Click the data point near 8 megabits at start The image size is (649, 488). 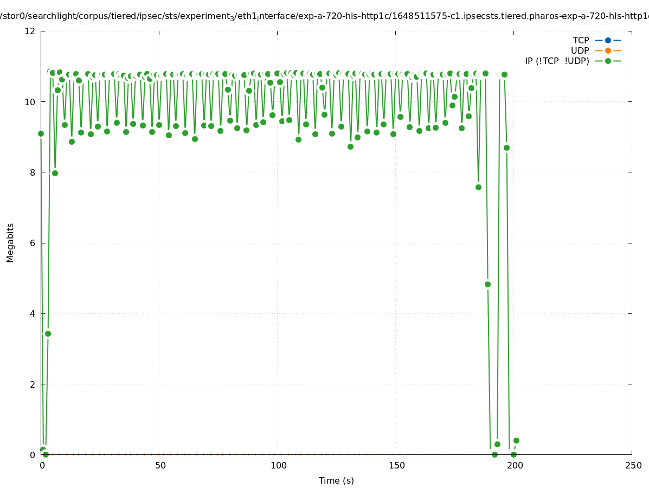pos(55,173)
